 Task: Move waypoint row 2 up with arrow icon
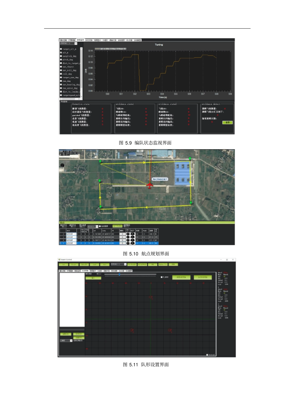[x=128, y=234]
